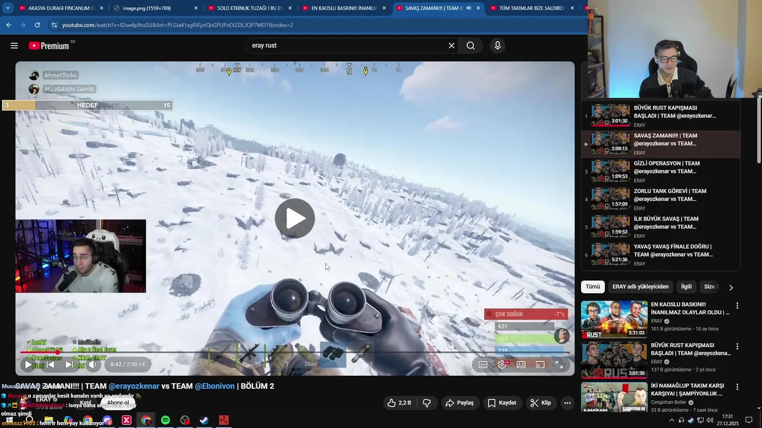The width and height of the screenshot is (762, 428).
Task: Click the large center play button
Action: [295, 218]
